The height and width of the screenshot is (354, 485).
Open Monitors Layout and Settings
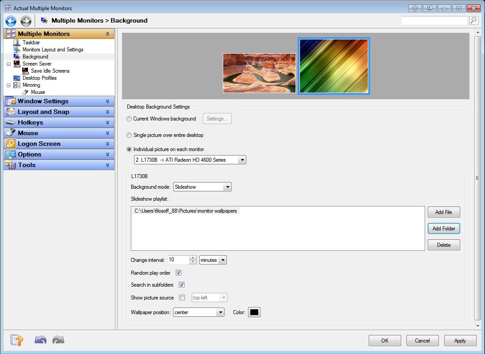tap(53, 50)
